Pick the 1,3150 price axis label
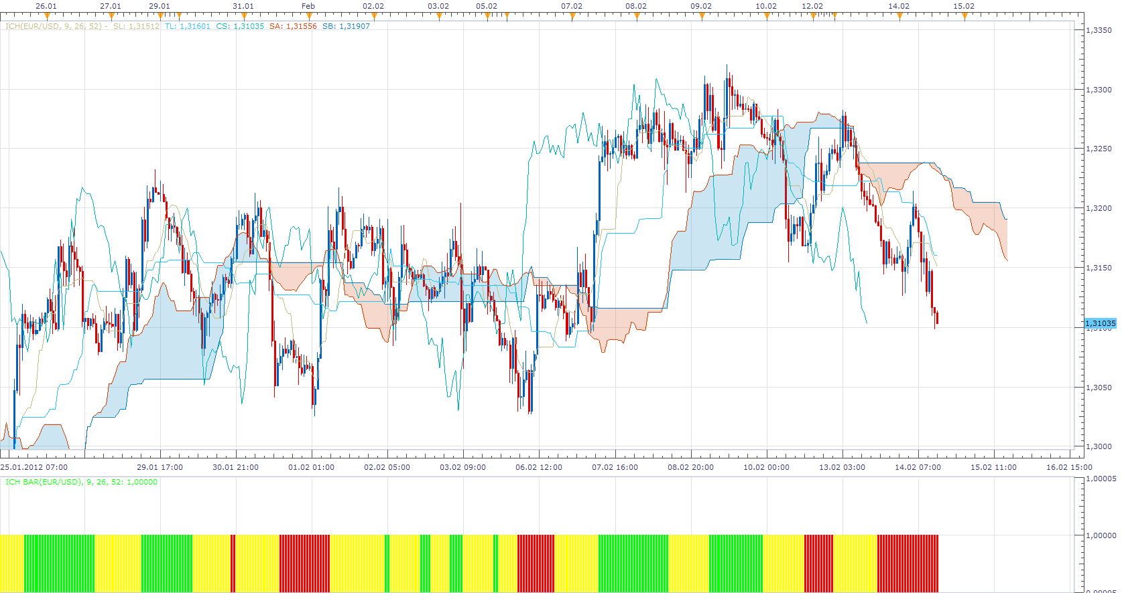This screenshot has width=1122, height=593. [1099, 268]
